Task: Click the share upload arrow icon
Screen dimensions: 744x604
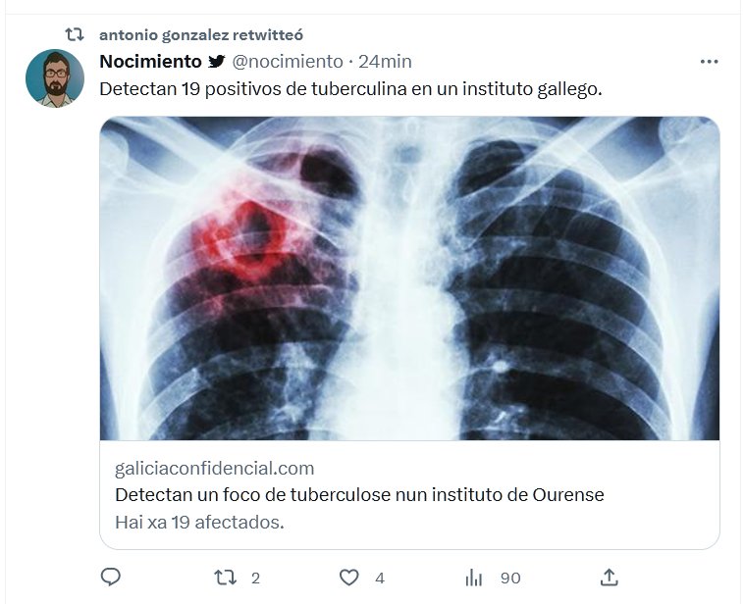Action: pyautogui.click(x=609, y=578)
